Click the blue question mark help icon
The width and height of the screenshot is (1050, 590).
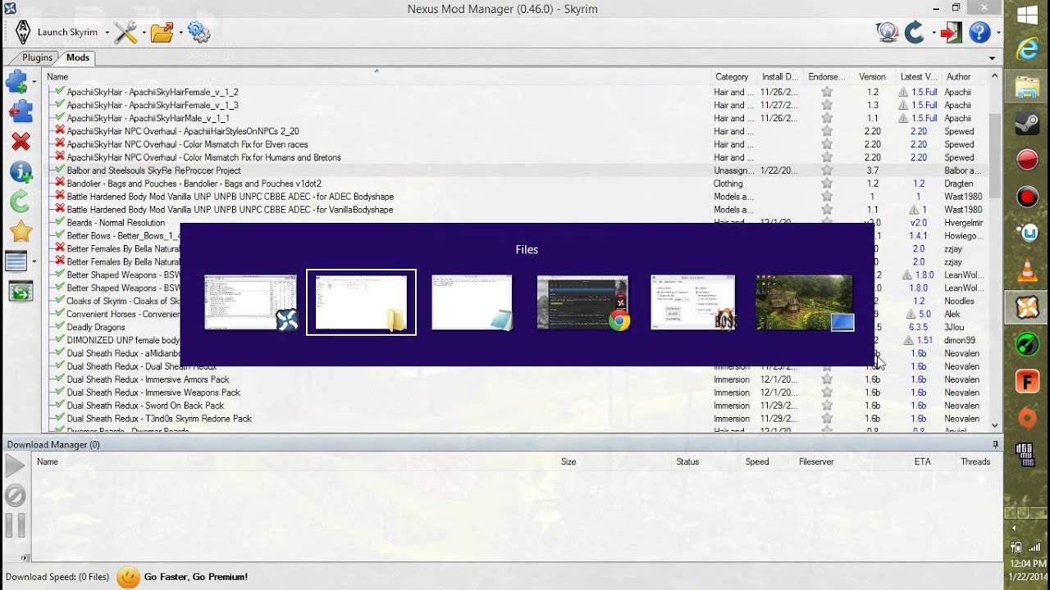[x=979, y=32]
